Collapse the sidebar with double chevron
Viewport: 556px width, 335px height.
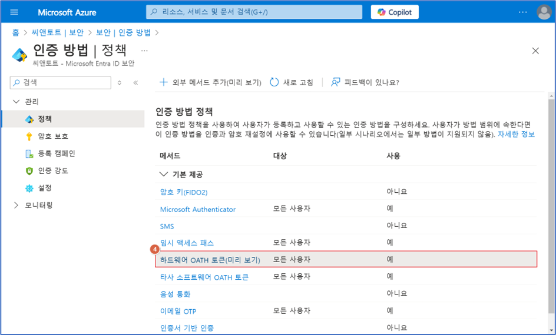tap(135, 83)
